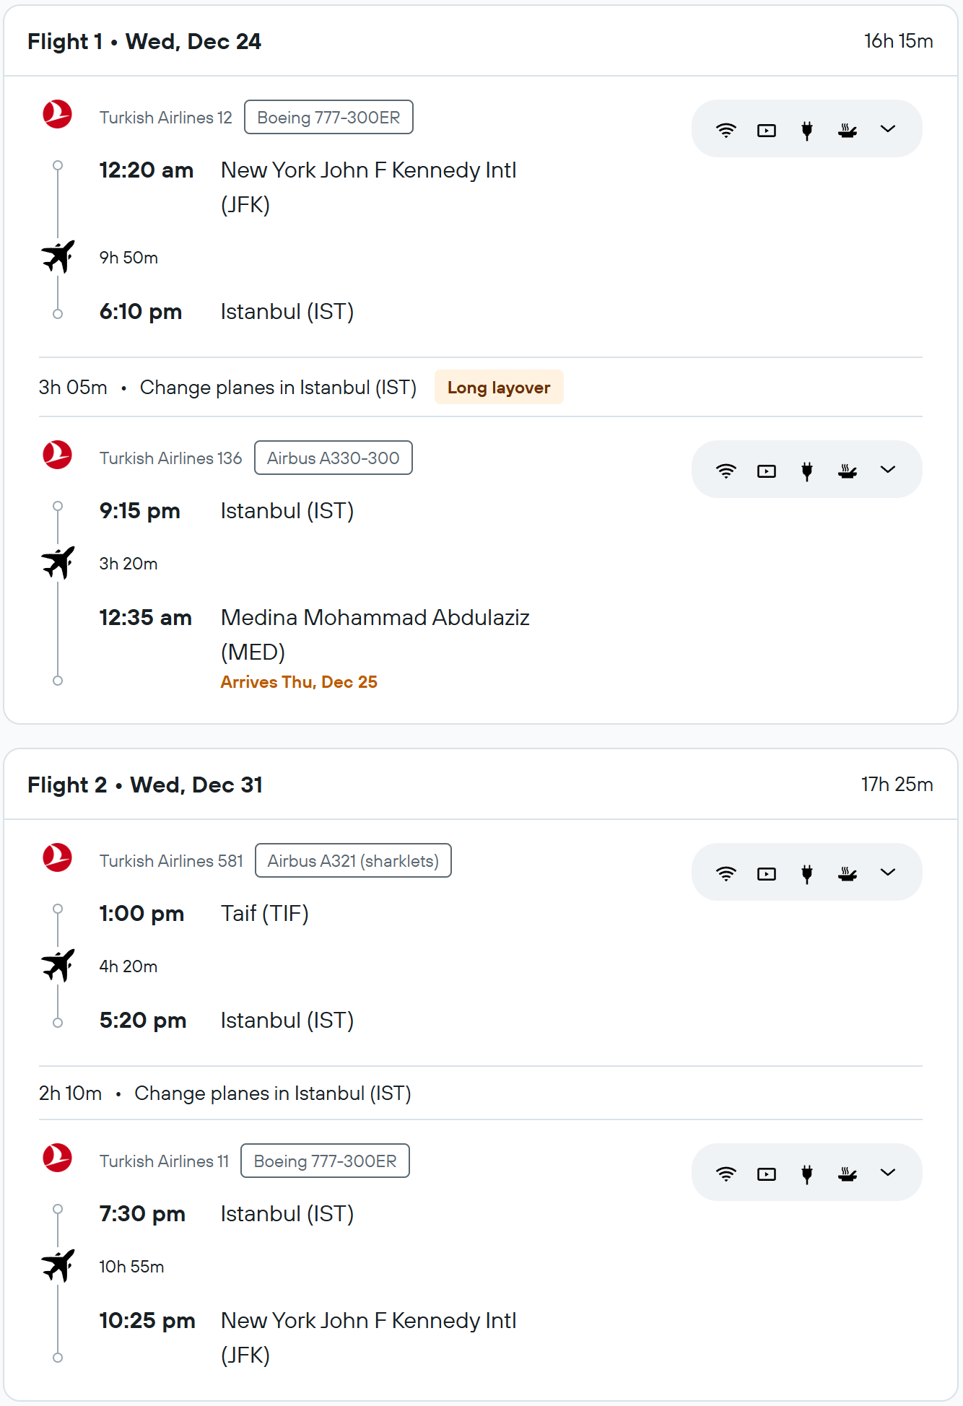The width and height of the screenshot is (963, 1406).
Task: Click meal icon for Turkish Airlines 136
Action: pyautogui.click(x=847, y=471)
